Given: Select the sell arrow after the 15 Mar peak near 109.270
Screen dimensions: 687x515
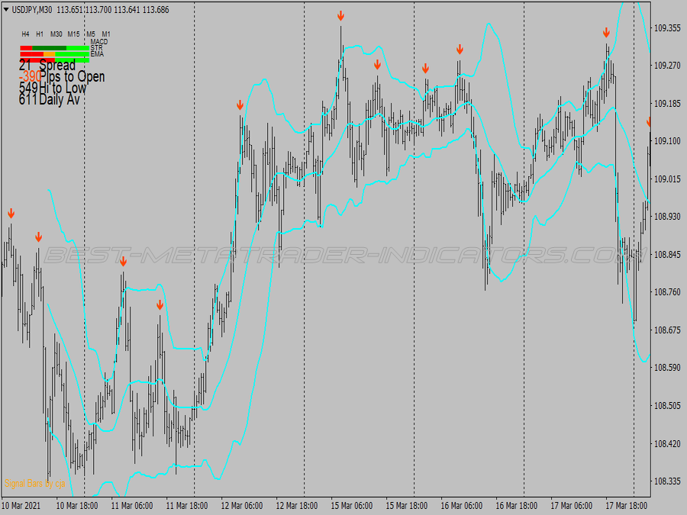Looking at the screenshot, I should point(377,66).
